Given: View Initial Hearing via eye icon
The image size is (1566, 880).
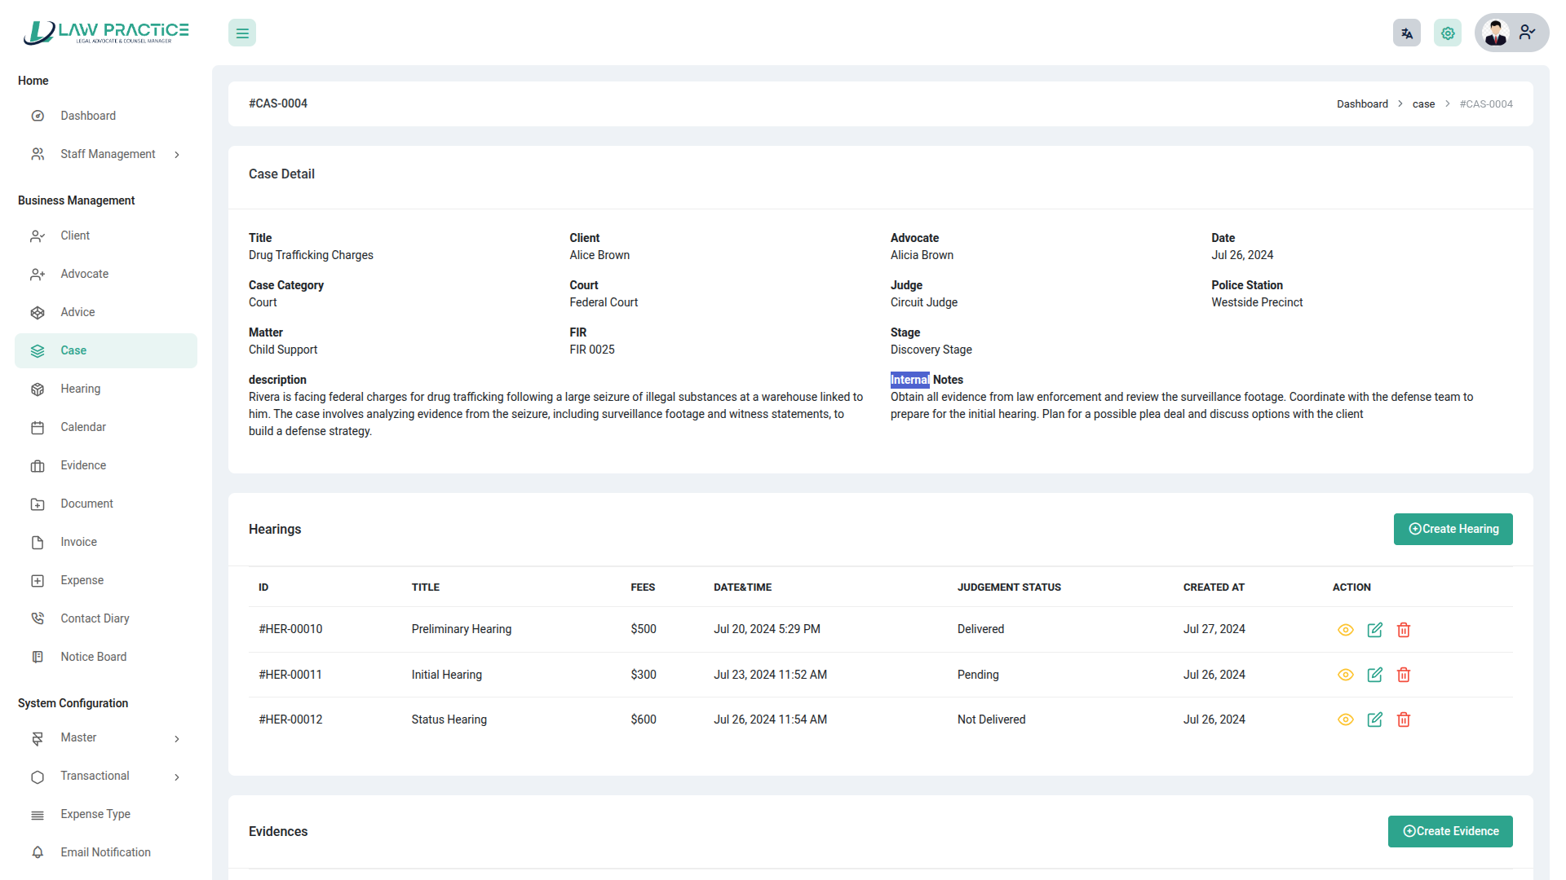Looking at the screenshot, I should click(x=1346, y=675).
